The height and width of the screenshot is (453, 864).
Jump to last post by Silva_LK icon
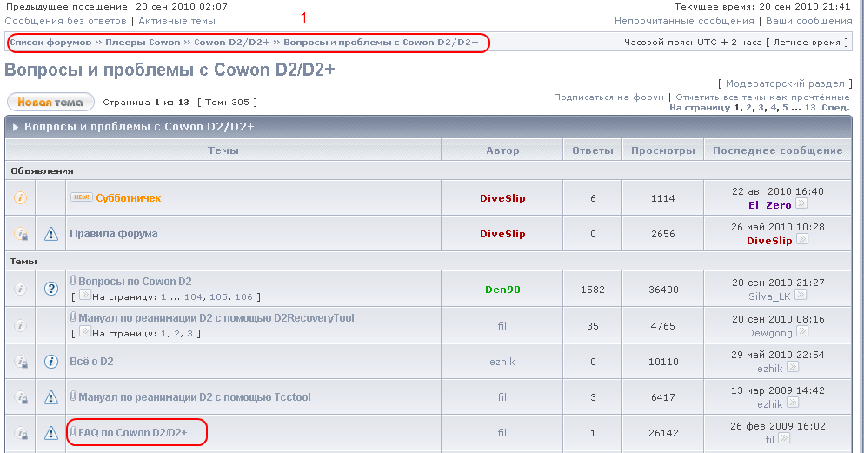pyautogui.click(x=801, y=295)
